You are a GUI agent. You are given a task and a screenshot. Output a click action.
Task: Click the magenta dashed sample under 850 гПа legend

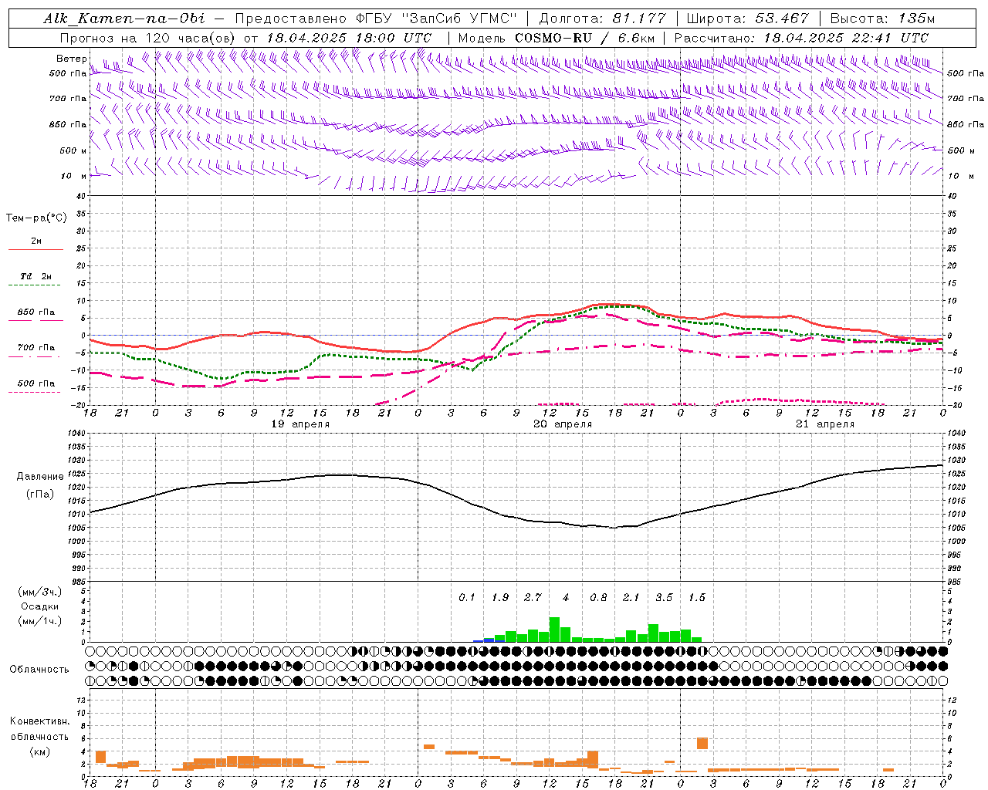click(36, 321)
